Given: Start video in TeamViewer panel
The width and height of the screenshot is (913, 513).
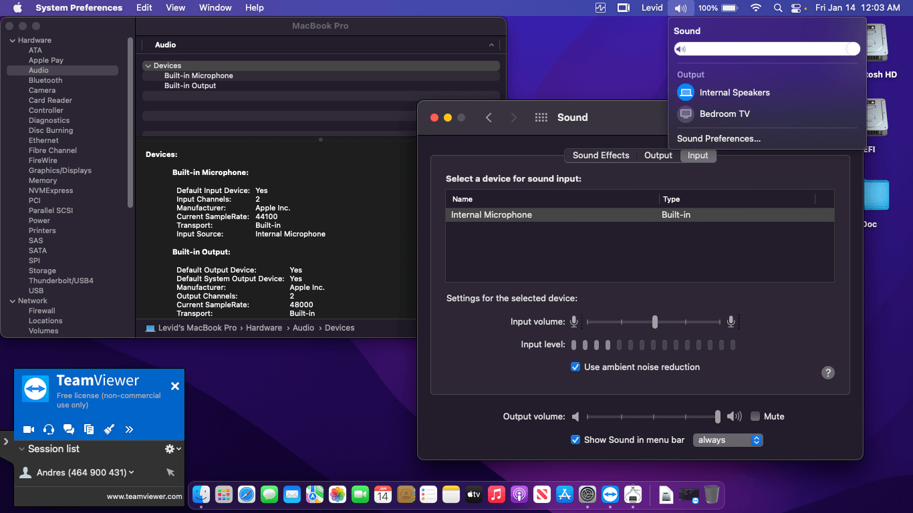Looking at the screenshot, I should click(x=29, y=430).
